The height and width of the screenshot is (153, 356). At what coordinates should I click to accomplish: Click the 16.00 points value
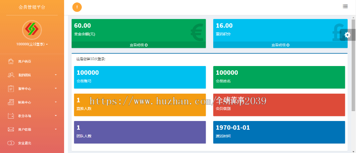point(224,26)
